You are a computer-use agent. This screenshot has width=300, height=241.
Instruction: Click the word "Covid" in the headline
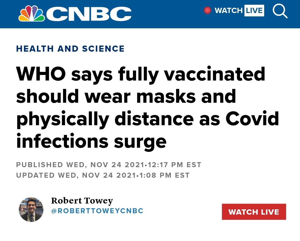coord(252,119)
